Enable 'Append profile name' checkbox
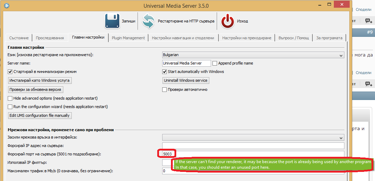This screenshot has height=181, width=375. point(215,63)
